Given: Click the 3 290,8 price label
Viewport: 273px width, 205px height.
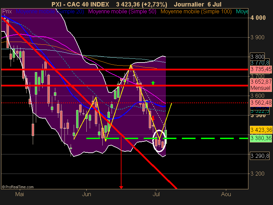Looking at the screenshot, I should 260,156.
